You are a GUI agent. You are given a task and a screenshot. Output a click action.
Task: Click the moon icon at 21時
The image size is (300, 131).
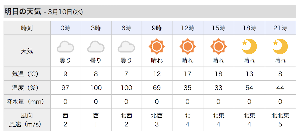pyautogui.click(x=280, y=47)
